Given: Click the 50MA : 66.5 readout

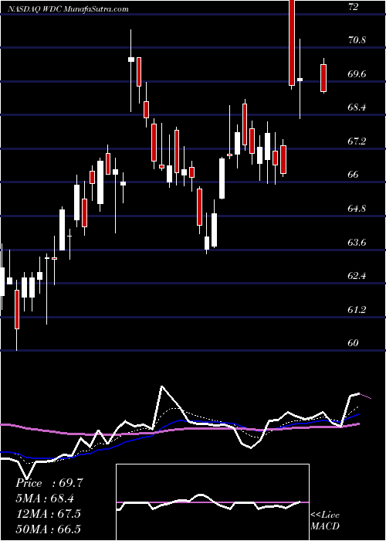Looking at the screenshot, I should (x=48, y=529).
